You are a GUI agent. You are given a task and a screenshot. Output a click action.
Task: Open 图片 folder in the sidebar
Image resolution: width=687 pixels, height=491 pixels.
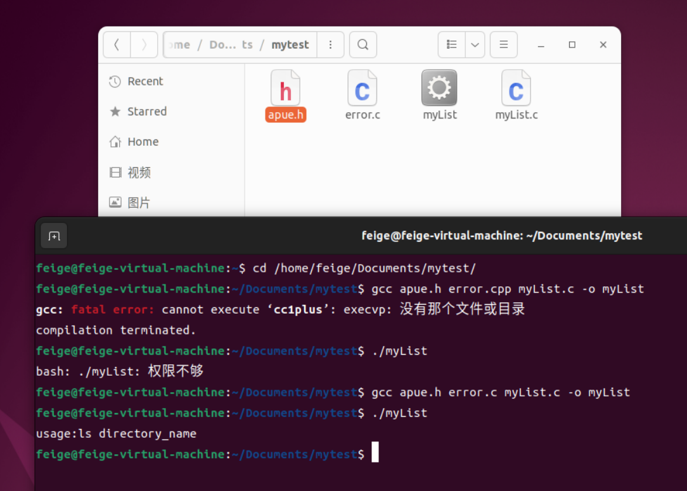(x=171, y=203)
